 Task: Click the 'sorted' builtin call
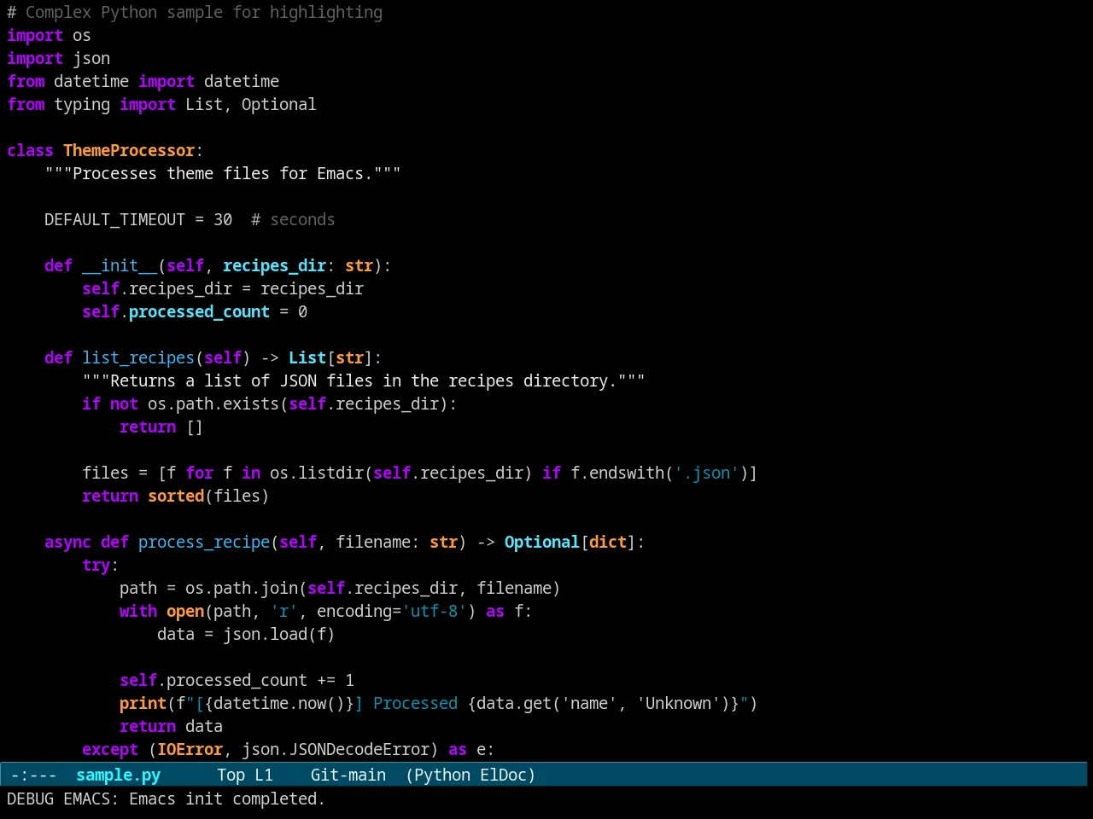[176, 496]
